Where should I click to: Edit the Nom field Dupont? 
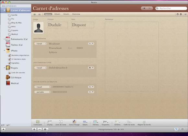[x=83, y=25]
